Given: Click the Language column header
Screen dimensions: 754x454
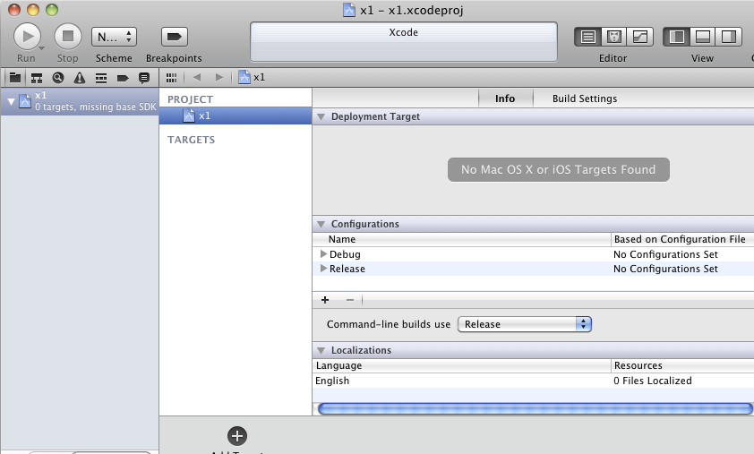Looking at the screenshot, I should coord(462,365).
